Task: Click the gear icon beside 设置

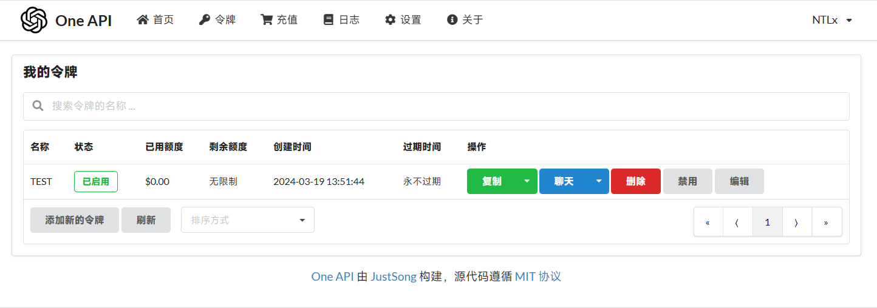Action: click(391, 20)
